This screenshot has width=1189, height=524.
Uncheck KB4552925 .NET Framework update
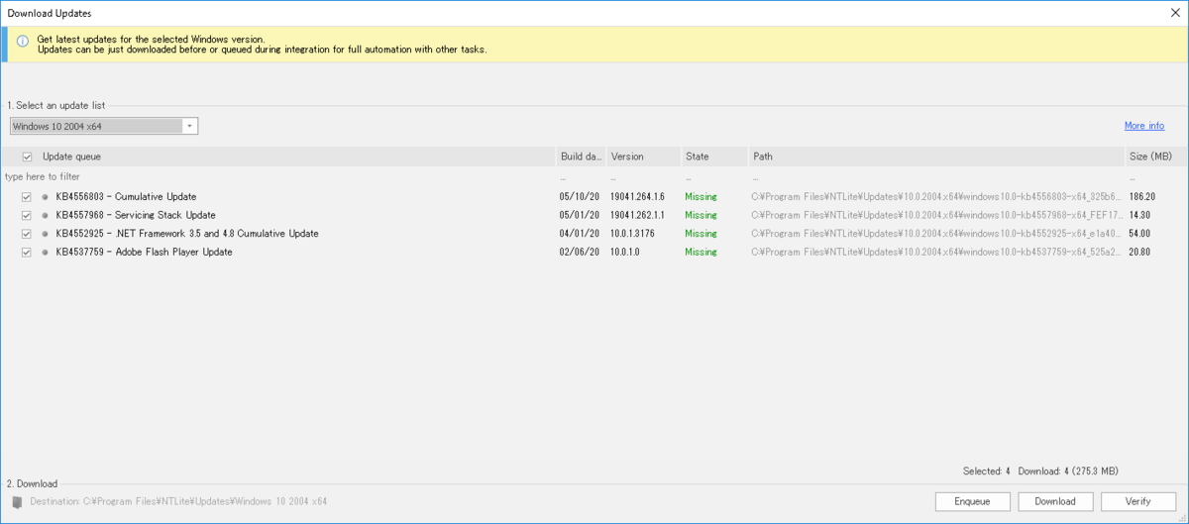pyautogui.click(x=27, y=234)
